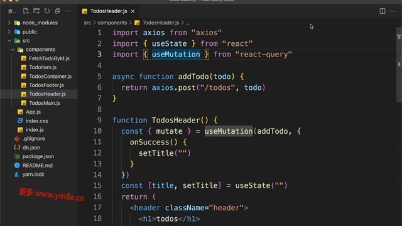
Task: Click the addTodo function name on line 5
Action: click(x=193, y=77)
